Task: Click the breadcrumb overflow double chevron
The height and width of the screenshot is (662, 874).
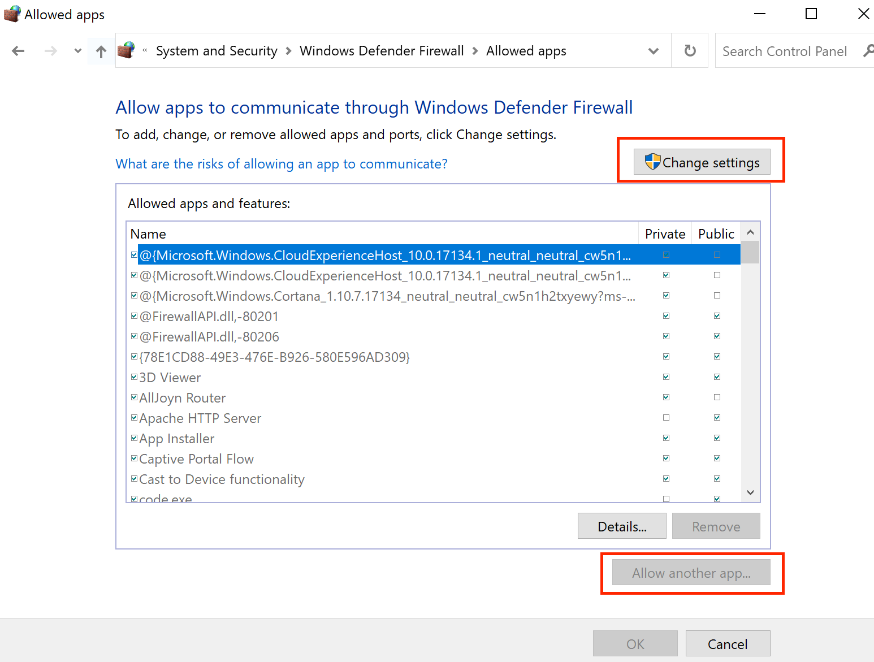Action: (x=145, y=50)
